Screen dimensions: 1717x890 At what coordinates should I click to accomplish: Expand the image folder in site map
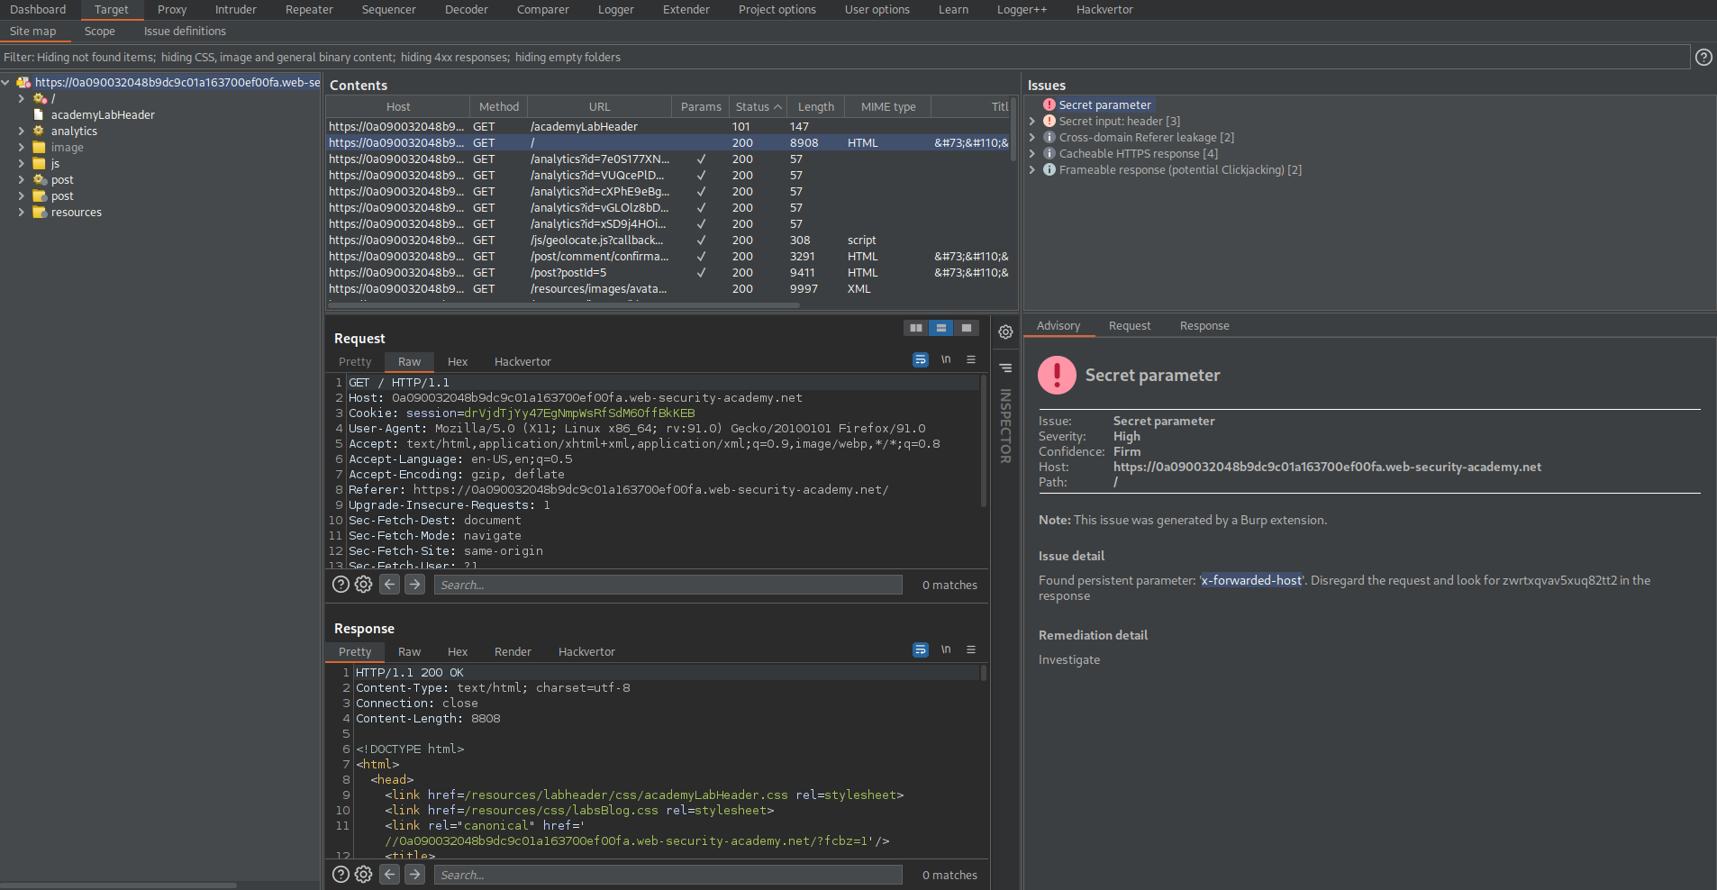coord(22,147)
